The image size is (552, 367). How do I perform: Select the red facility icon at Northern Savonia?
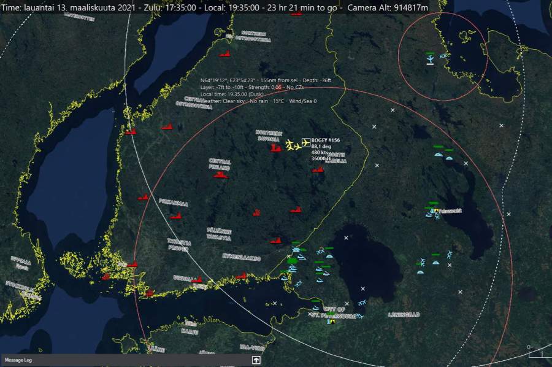click(276, 149)
